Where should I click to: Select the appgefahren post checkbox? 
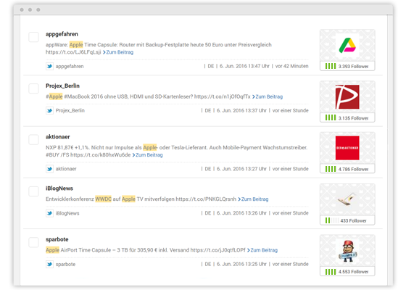click(x=33, y=37)
